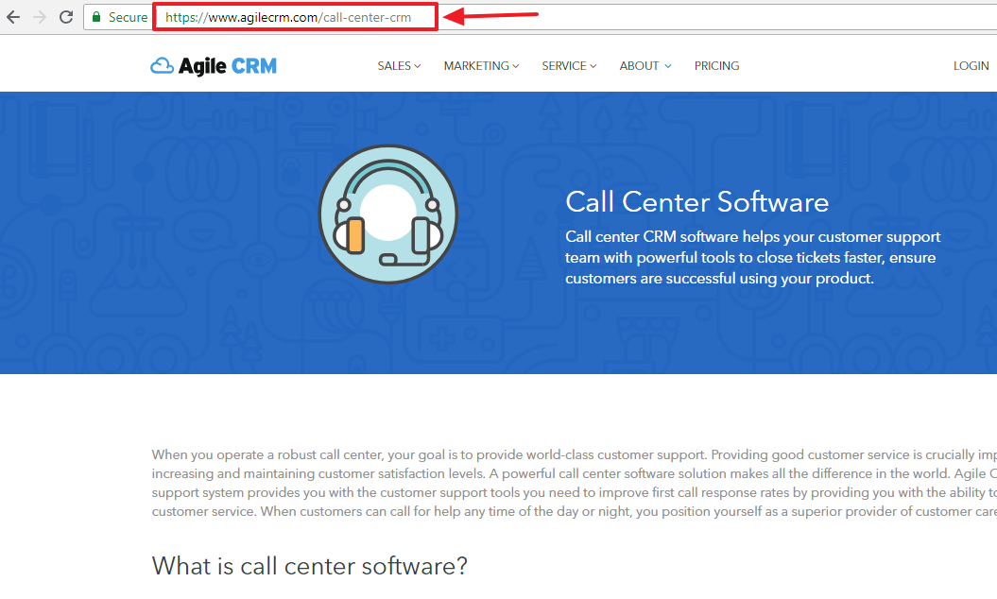Viewport: 997px width, 599px height.
Task: Select the PRICING navigation item
Action: tap(716, 65)
